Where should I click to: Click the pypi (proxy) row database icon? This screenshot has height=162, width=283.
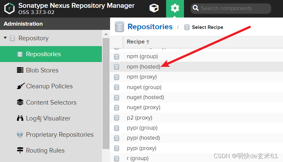(x=117, y=148)
